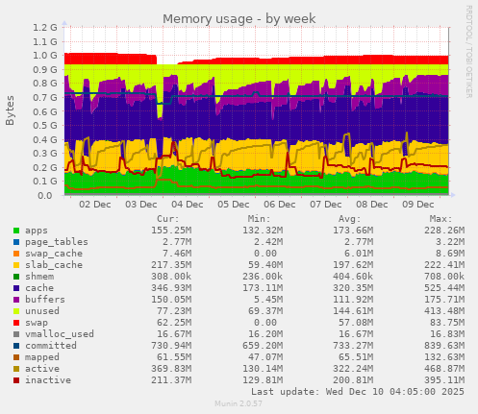Viewport: 478px width, 414px height.
Task: Click apps current value 155.25M
Action: point(171,231)
